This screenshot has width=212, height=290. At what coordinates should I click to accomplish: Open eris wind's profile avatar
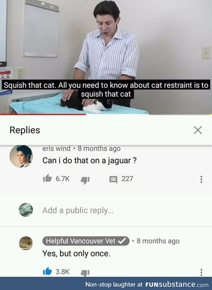tap(21, 156)
